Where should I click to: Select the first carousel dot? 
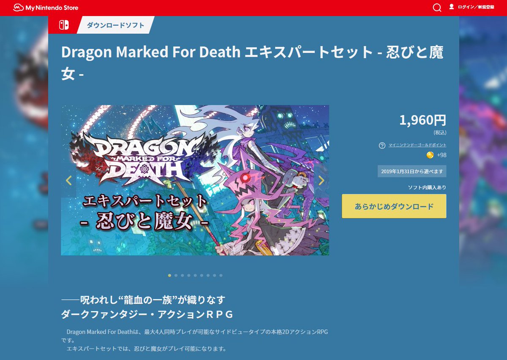coord(169,275)
